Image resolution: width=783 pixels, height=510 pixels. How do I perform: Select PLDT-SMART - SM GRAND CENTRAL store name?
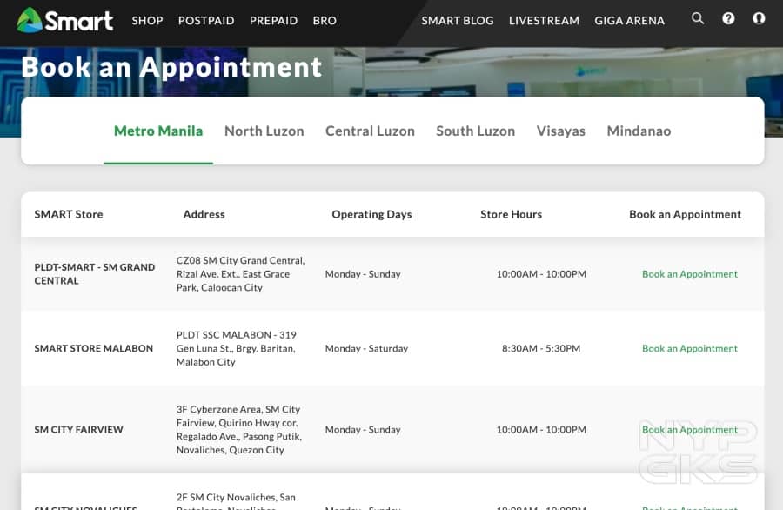[x=94, y=274]
